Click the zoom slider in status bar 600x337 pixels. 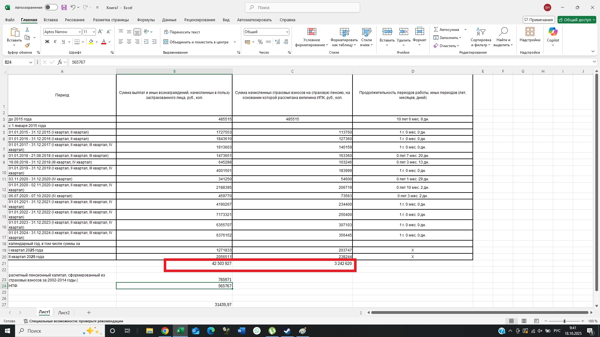tap(564, 321)
